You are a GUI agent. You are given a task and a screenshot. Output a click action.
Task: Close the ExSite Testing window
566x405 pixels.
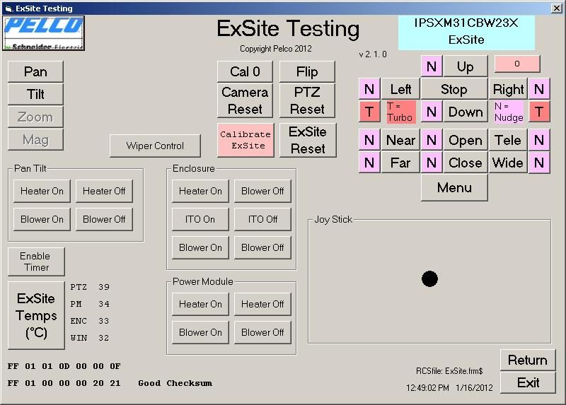click(x=556, y=8)
